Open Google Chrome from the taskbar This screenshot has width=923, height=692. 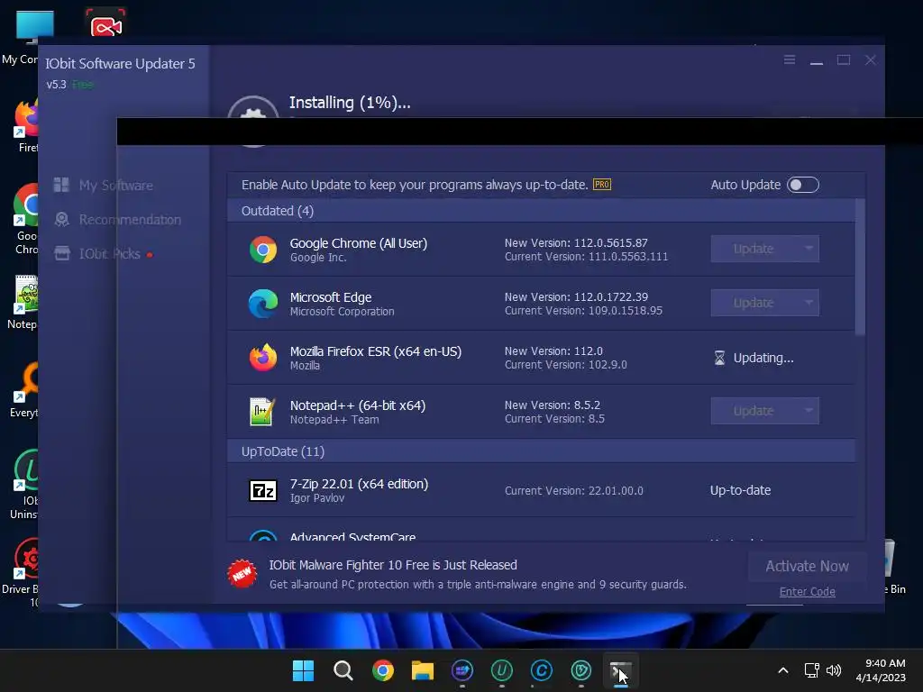(x=382, y=670)
